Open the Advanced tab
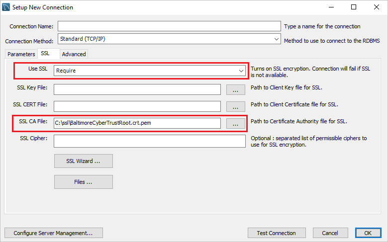Viewport: 388px width, 242px height. (x=74, y=54)
